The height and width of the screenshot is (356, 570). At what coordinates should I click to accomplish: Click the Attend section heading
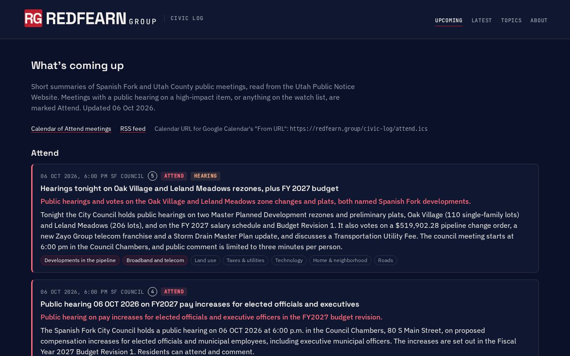pos(45,153)
